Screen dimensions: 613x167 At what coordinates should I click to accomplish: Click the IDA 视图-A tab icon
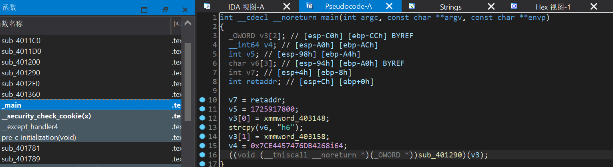(207, 6)
